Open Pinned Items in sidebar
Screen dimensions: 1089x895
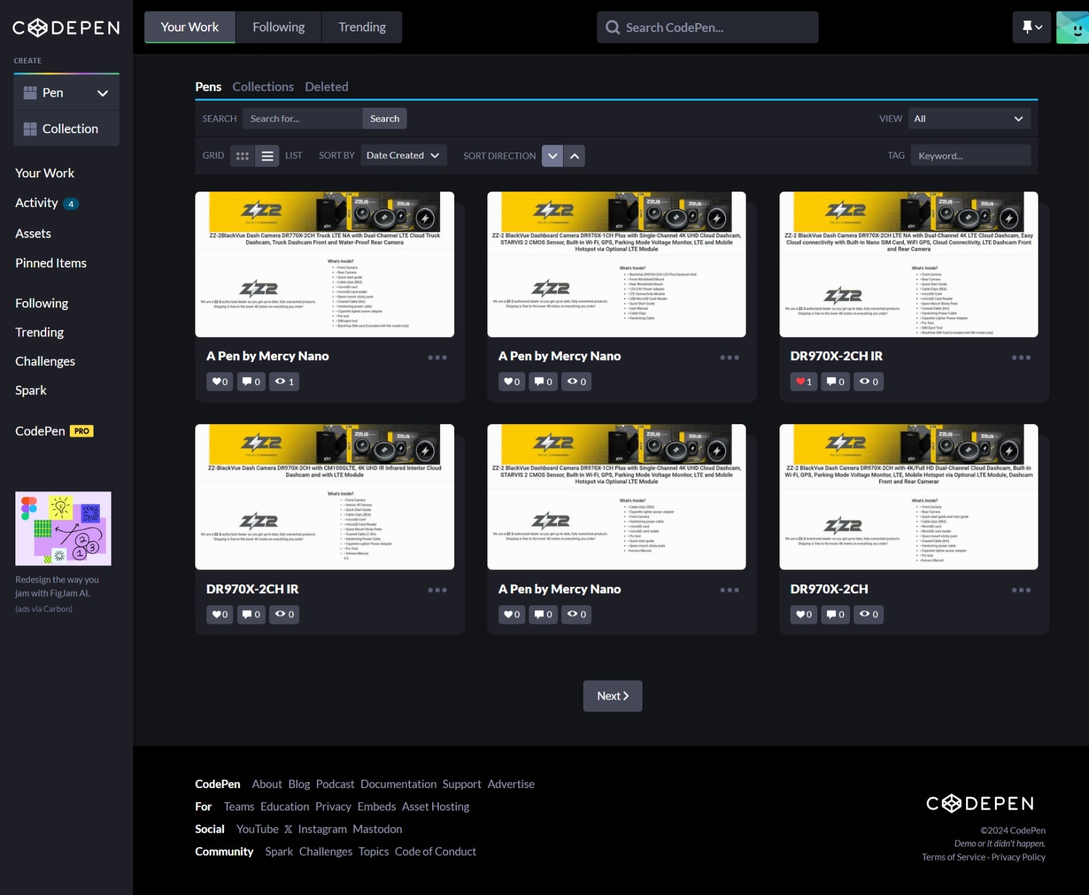pyautogui.click(x=51, y=263)
